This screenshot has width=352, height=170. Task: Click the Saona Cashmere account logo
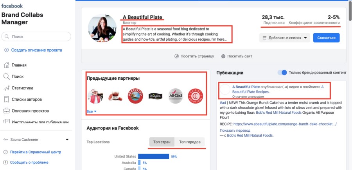[5, 140]
